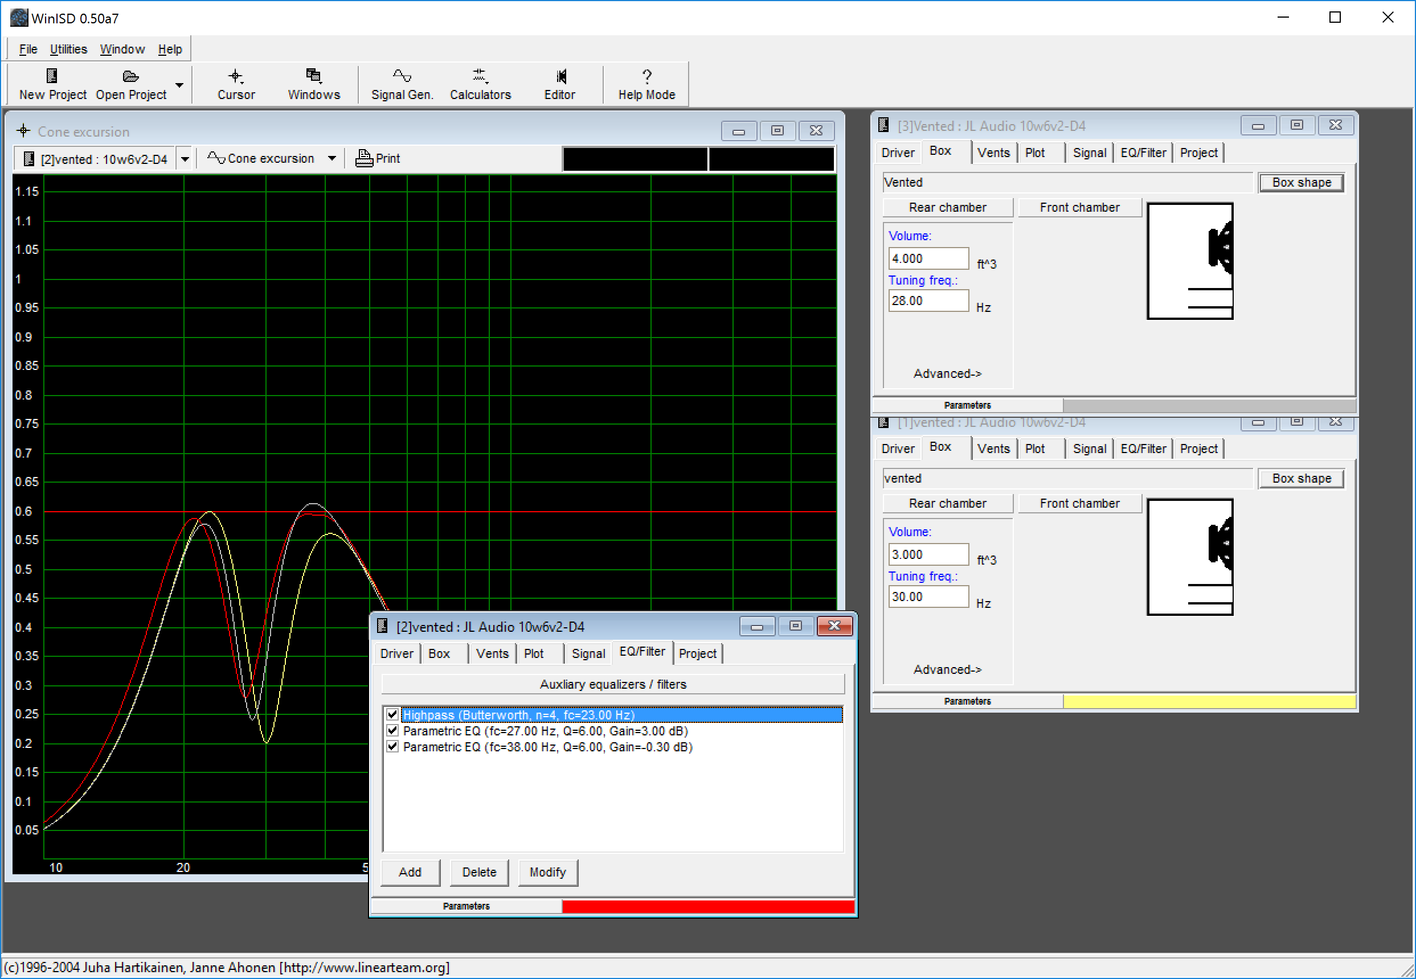The width and height of the screenshot is (1416, 979).
Task: Click Rear chamber button in [1]vented window
Action: (947, 503)
